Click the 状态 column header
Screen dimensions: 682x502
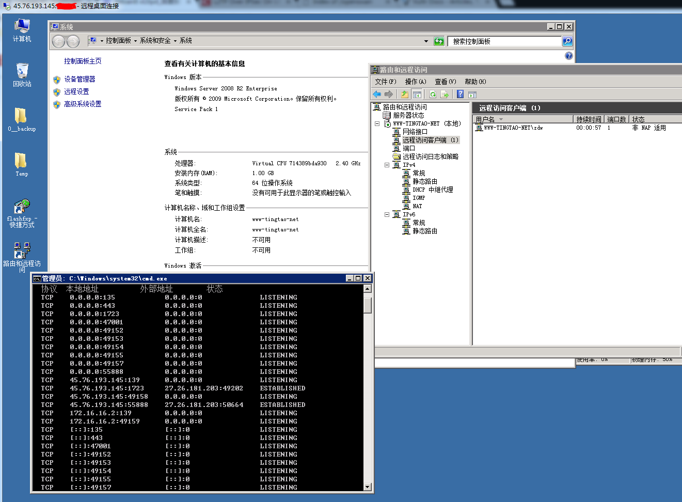point(656,119)
